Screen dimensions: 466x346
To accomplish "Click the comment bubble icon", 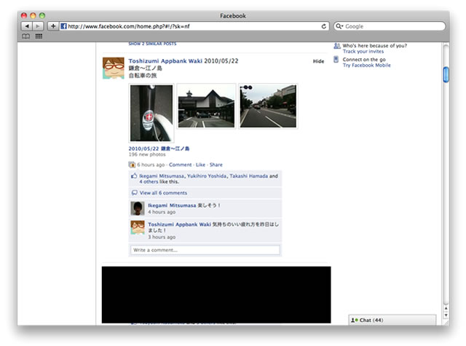I will pos(134,192).
